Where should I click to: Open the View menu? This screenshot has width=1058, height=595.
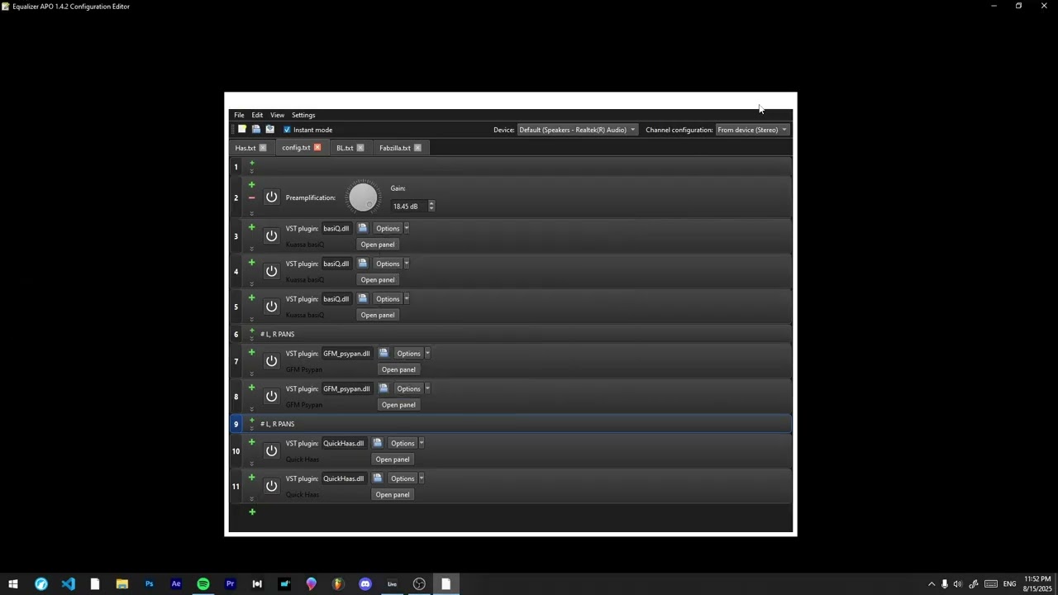[277, 115]
